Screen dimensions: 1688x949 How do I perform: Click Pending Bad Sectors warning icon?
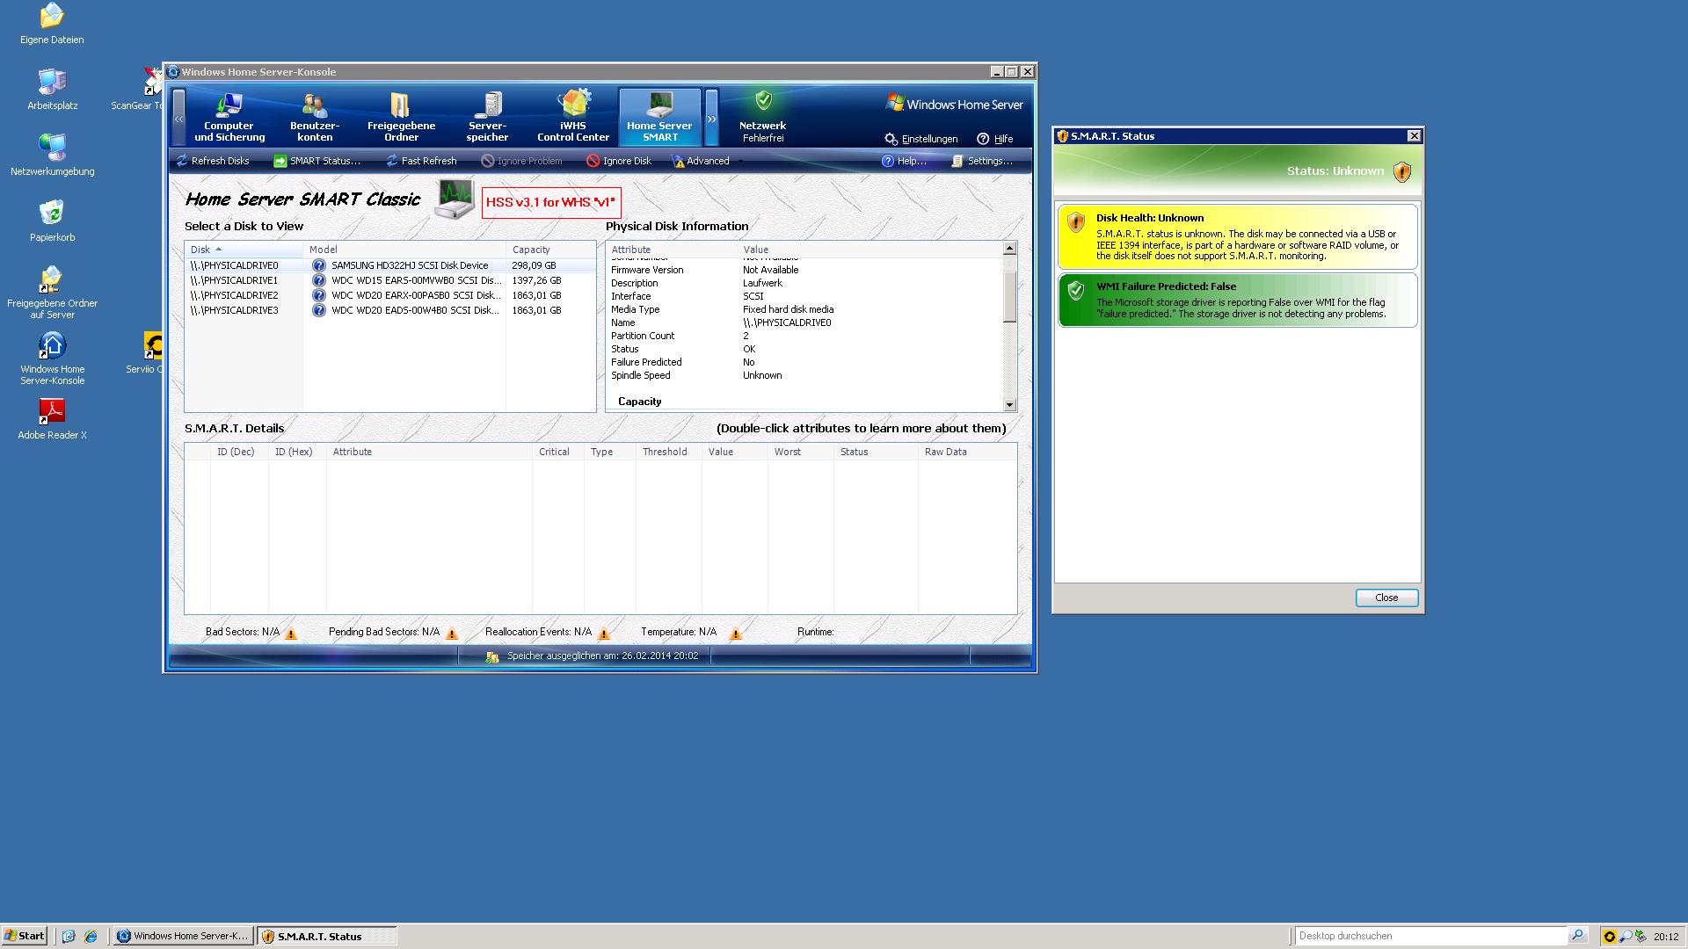coord(452,633)
